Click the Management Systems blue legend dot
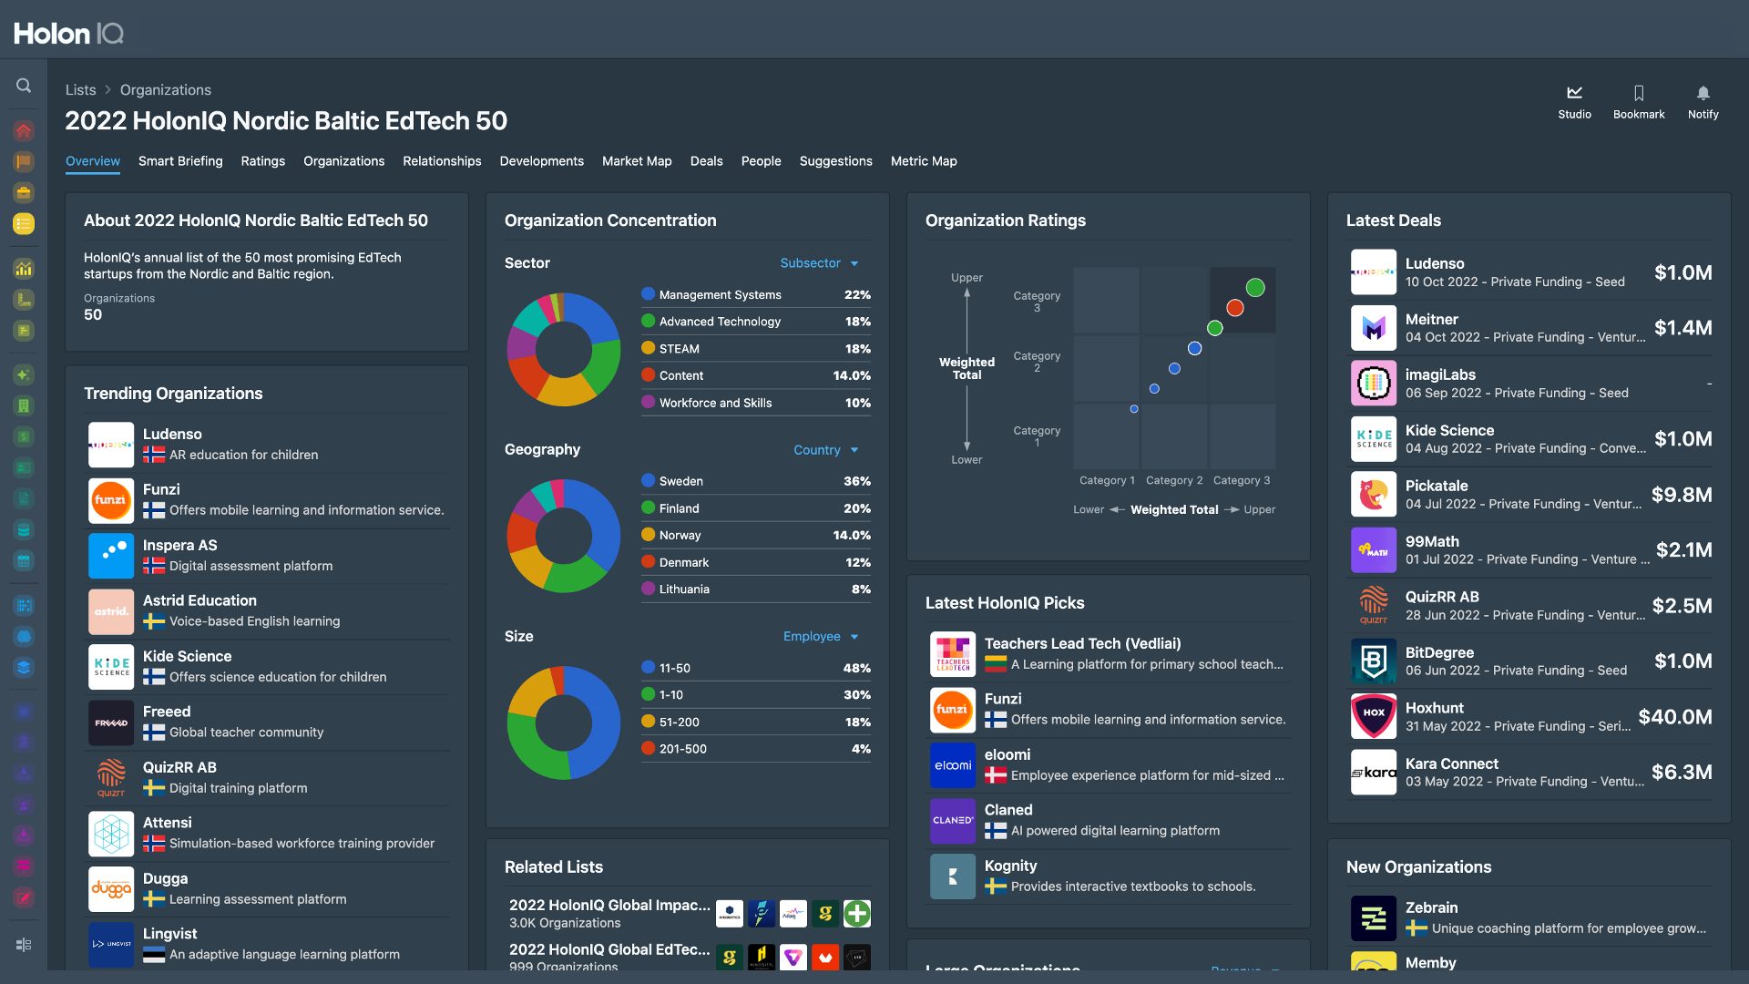This screenshot has width=1749, height=984. (x=648, y=294)
